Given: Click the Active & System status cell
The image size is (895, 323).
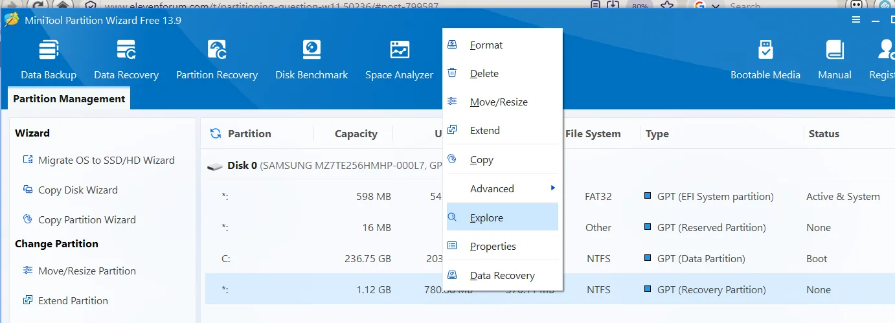Looking at the screenshot, I should pos(843,197).
